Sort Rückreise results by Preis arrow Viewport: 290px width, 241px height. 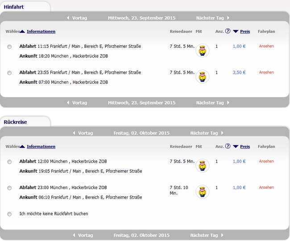(x=236, y=147)
